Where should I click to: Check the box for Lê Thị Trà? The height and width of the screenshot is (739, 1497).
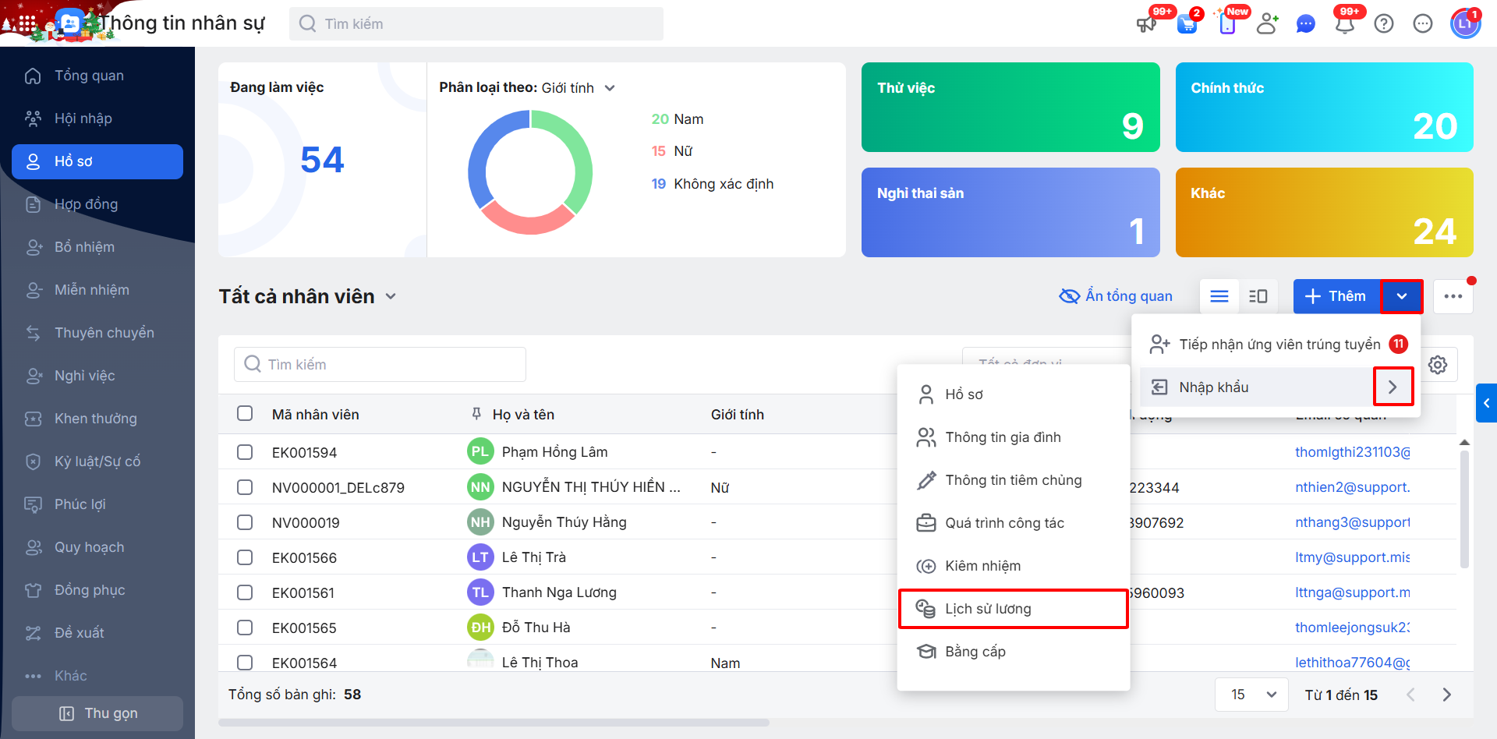tap(245, 557)
